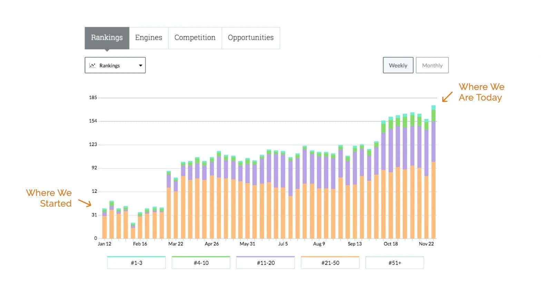Toggle the #1-3 legend series

pos(136,263)
